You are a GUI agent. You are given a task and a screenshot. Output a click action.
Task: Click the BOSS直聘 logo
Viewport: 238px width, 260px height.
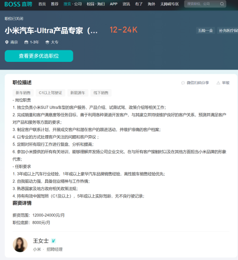18,4
